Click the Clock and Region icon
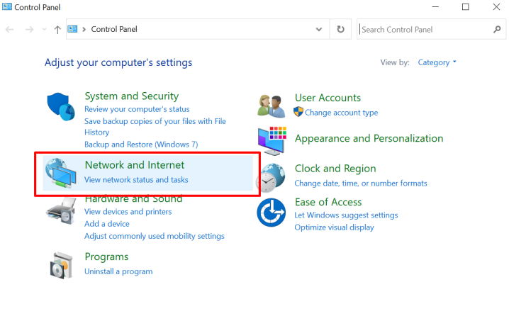 coord(271,176)
